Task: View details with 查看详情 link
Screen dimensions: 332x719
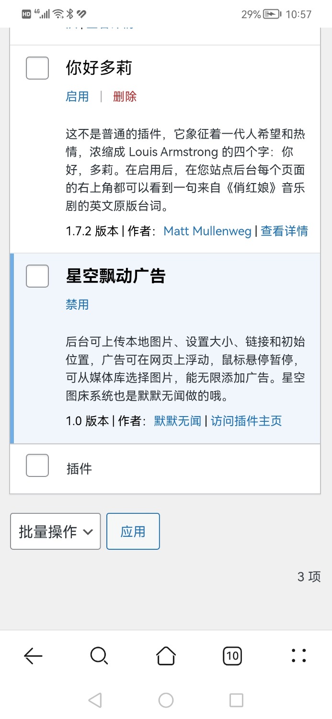Action: coord(285,231)
